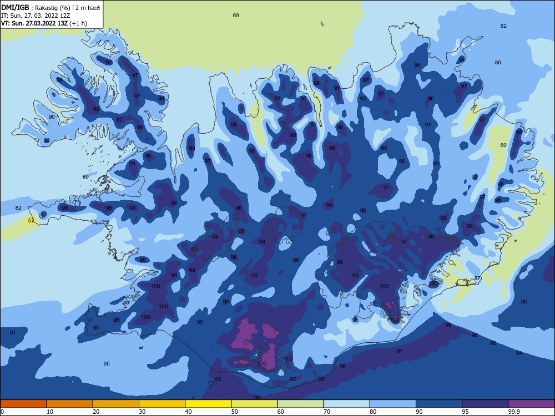Choose the medium blue 80–90 legend swatch
The width and height of the screenshot is (555, 416).
pyautogui.click(x=393, y=404)
